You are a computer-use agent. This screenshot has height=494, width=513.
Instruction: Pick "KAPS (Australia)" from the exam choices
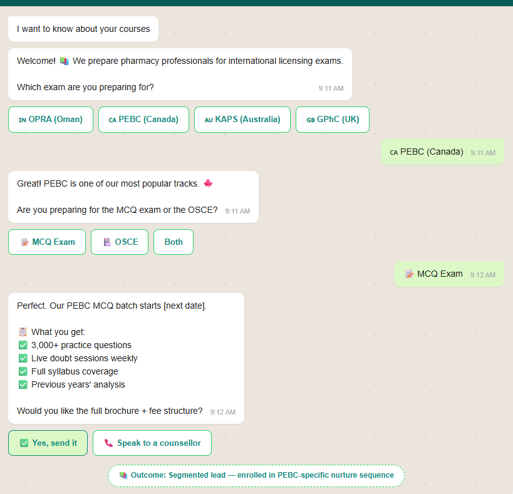(x=242, y=119)
